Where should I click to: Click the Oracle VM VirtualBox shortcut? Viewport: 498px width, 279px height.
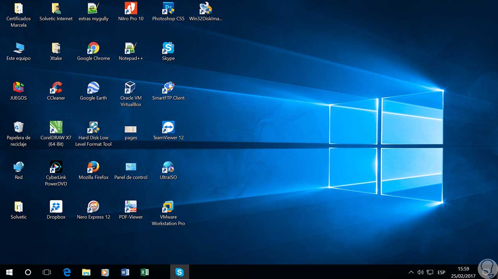pos(131,94)
